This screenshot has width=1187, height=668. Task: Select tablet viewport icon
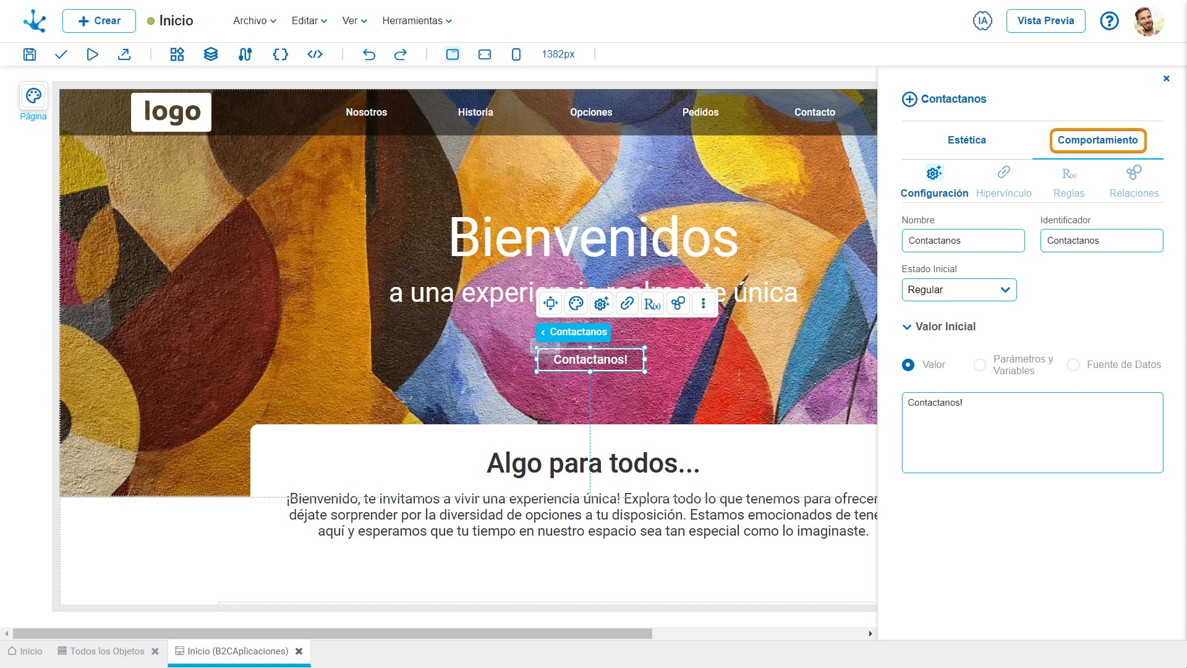click(485, 54)
